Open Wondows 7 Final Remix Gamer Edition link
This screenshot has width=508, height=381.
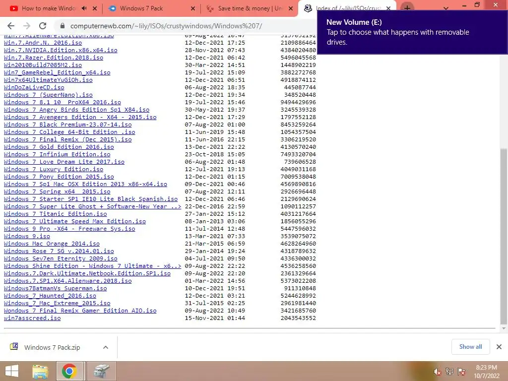[x=80, y=311]
